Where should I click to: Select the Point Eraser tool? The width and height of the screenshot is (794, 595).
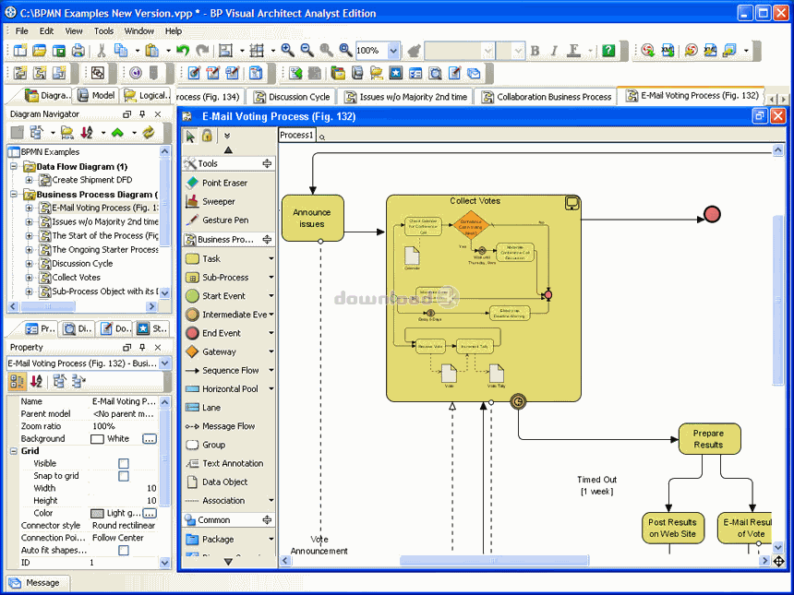pos(224,183)
